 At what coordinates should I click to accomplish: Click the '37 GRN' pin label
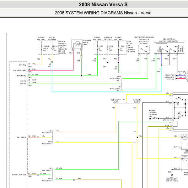click(x=32, y=83)
